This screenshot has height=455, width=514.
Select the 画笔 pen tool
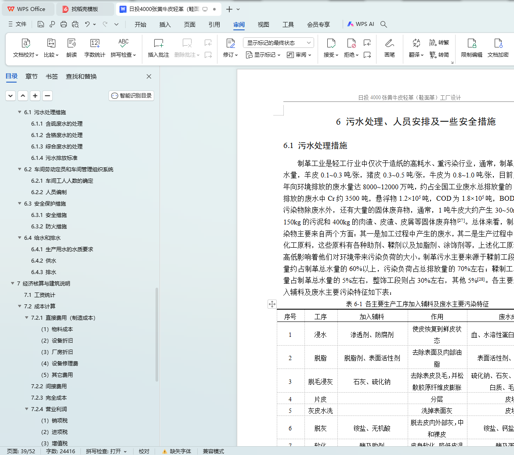pyautogui.click(x=389, y=48)
